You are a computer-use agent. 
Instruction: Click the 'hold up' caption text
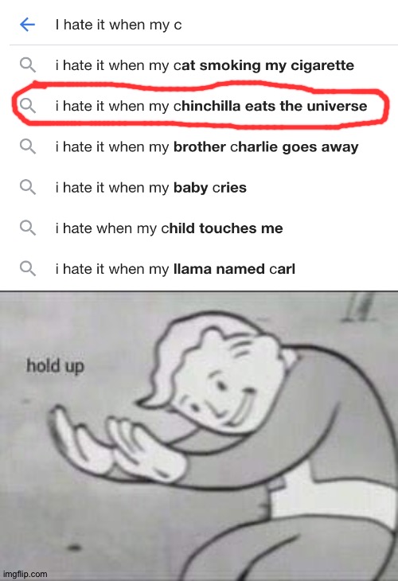click(x=55, y=366)
